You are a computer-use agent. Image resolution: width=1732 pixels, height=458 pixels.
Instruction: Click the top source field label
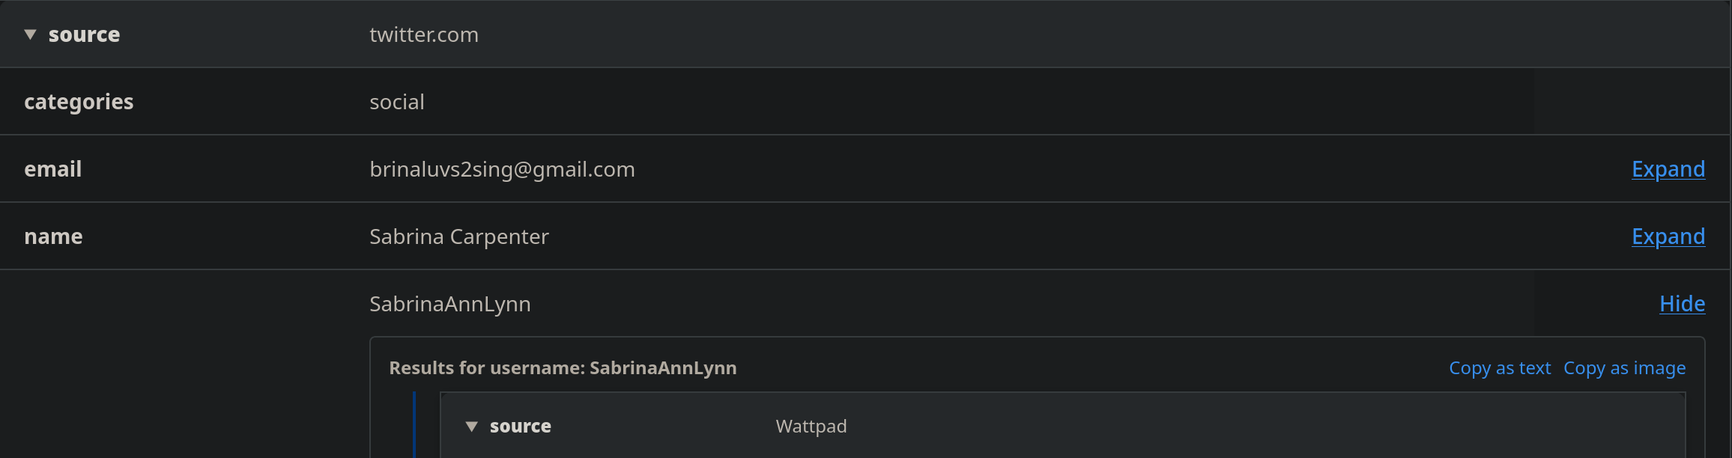tap(84, 34)
